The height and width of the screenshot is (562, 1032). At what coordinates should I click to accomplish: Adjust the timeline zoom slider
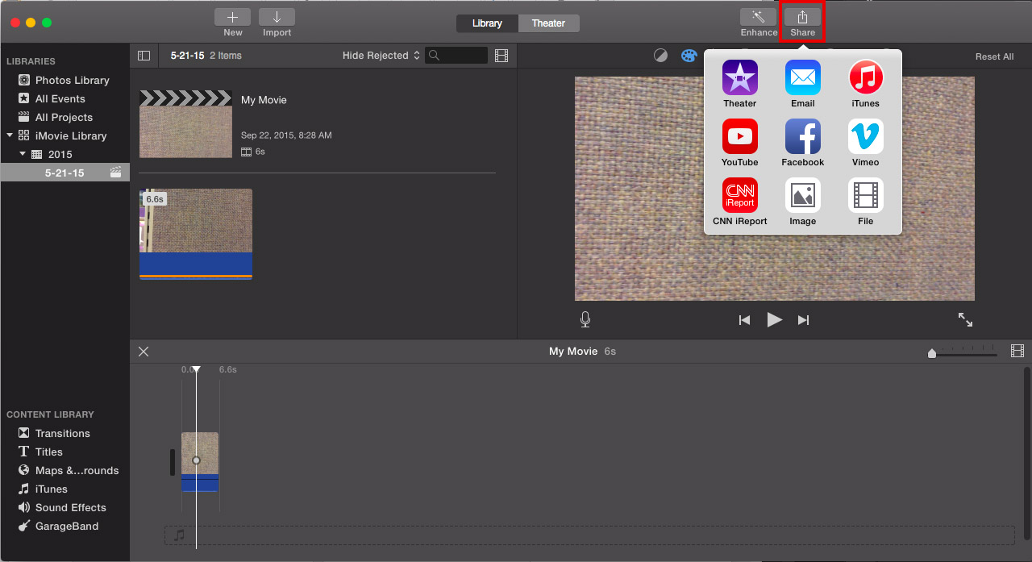point(933,353)
